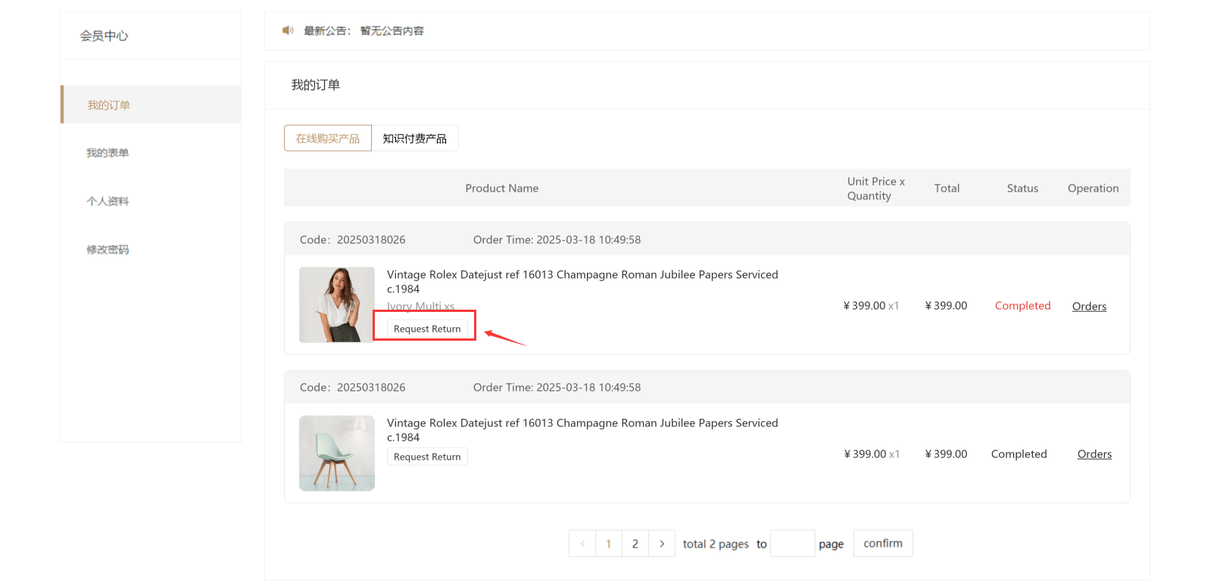The image size is (1226, 586).
Task: Click the announcement speaker icon
Action: point(288,31)
